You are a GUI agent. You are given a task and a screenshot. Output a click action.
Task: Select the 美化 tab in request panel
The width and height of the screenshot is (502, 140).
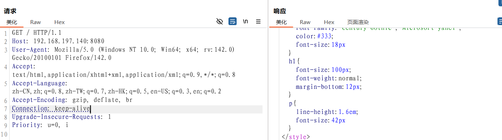pyautogui.click(x=12, y=22)
